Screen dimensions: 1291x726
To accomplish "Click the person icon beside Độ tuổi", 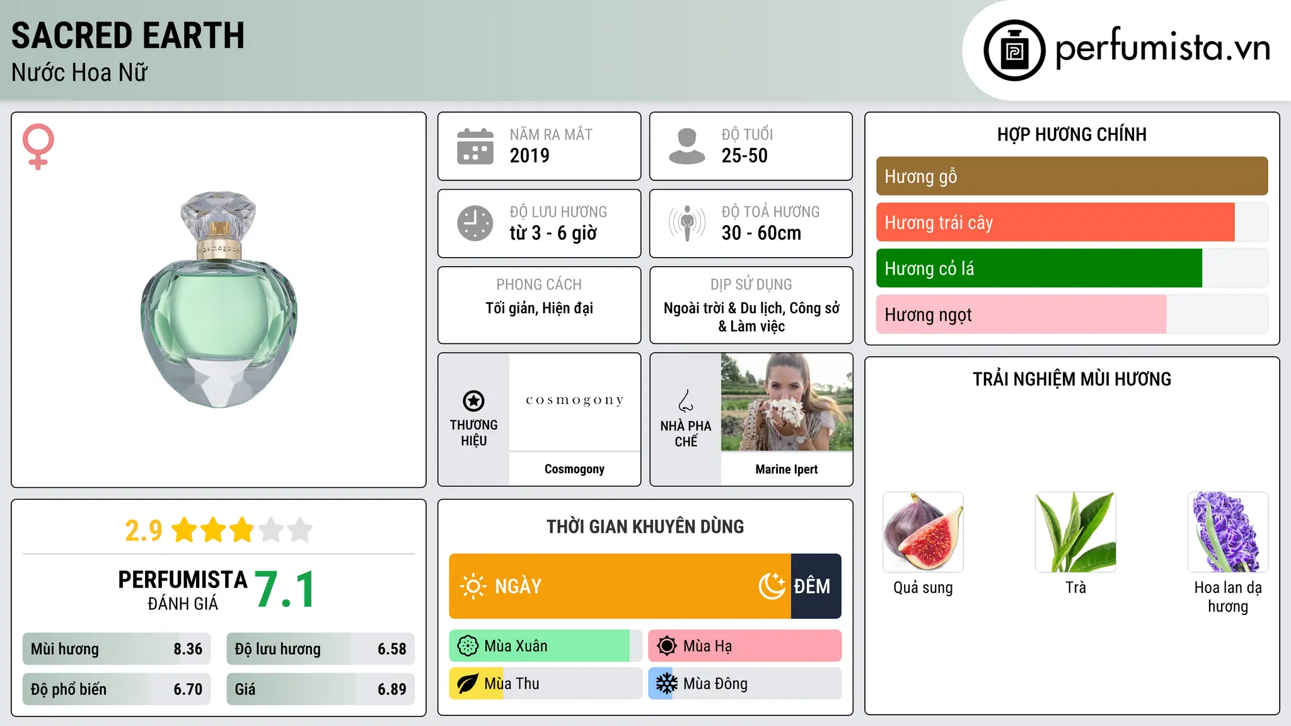I will [687, 146].
